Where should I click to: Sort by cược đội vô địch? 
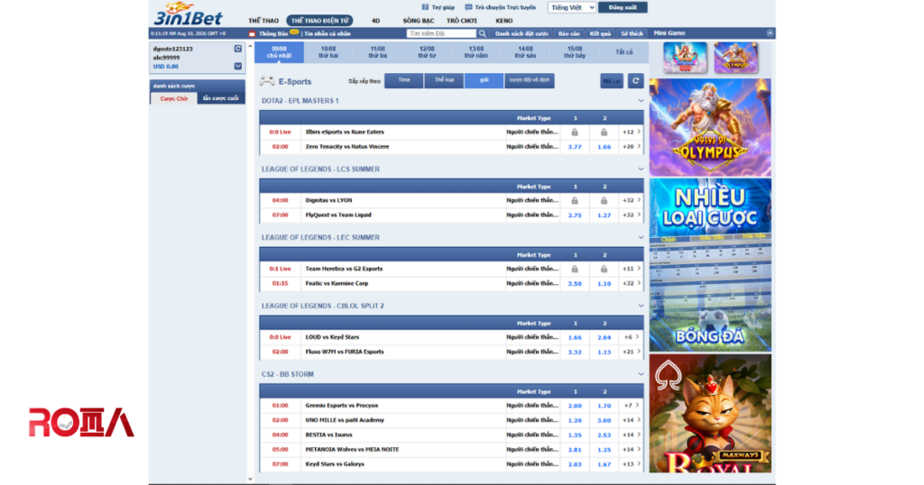tap(529, 80)
